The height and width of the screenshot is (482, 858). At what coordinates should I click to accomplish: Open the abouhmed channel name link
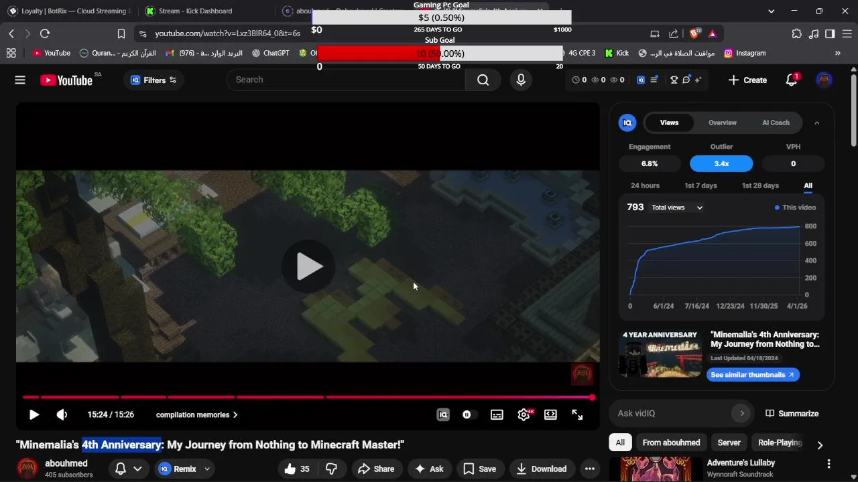tap(66, 463)
